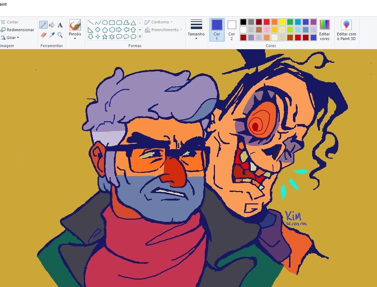
Task: Choose the Rectangle shape
Action: [112, 23]
